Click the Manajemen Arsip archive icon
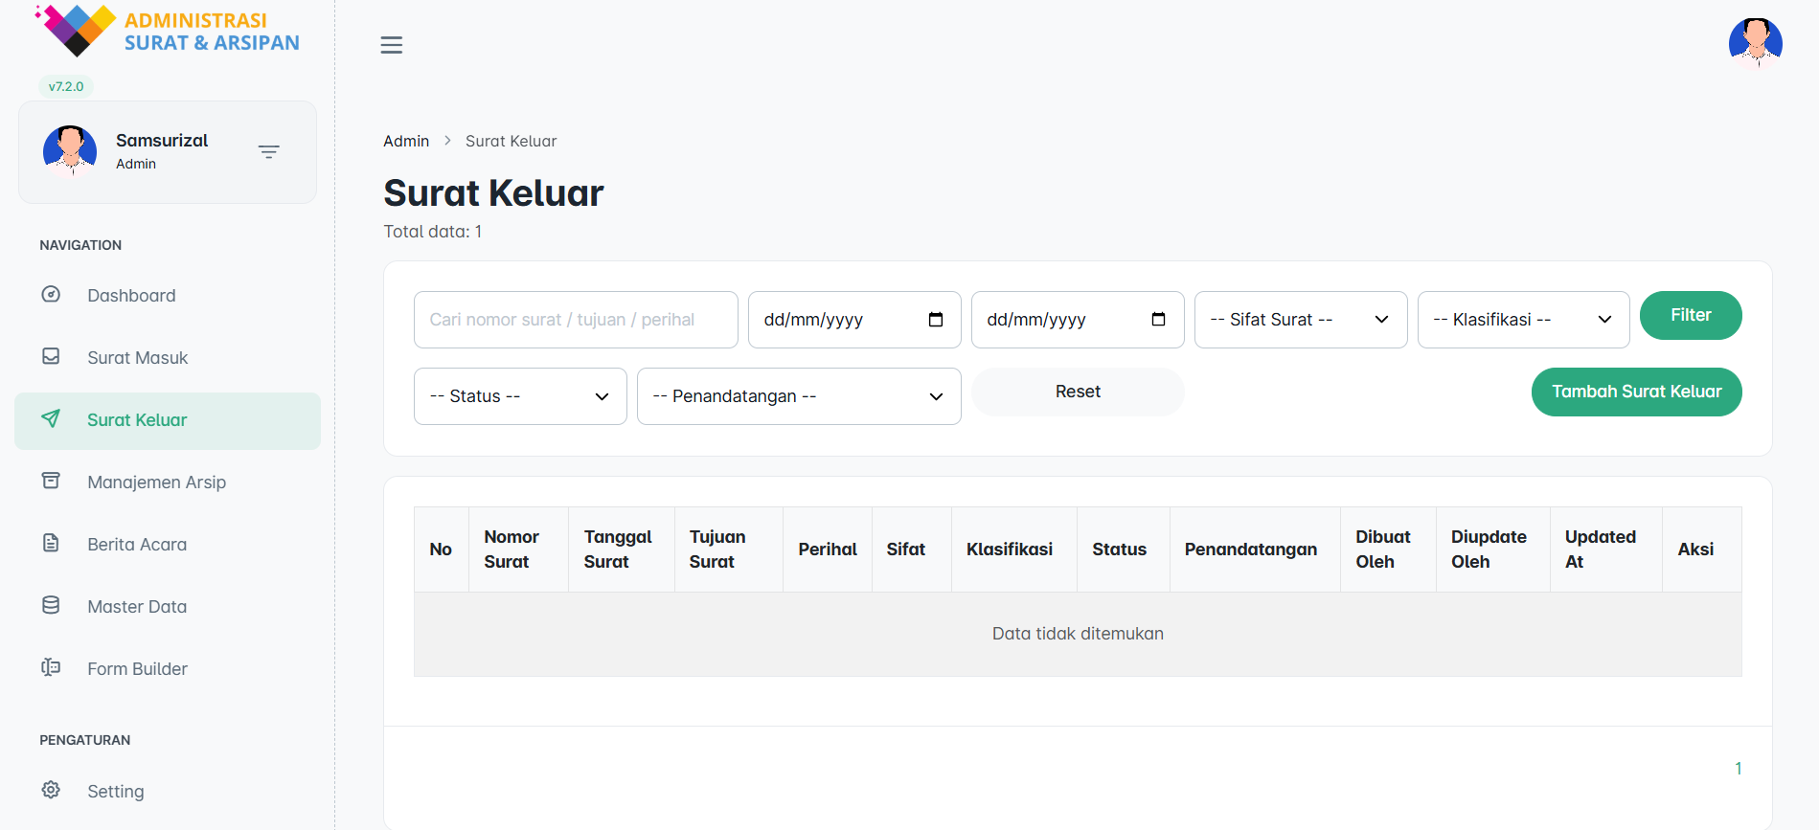The image size is (1819, 830). [x=51, y=482]
